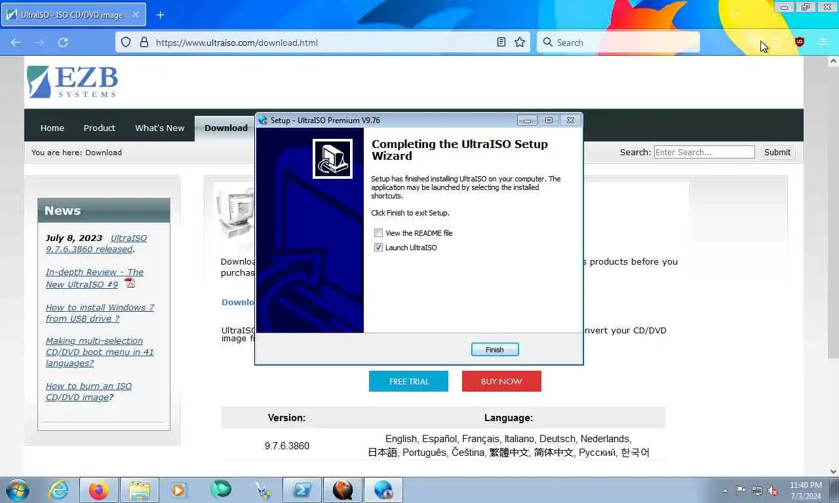Click the FREE TRIAL button
The image size is (839, 503).
click(x=408, y=381)
